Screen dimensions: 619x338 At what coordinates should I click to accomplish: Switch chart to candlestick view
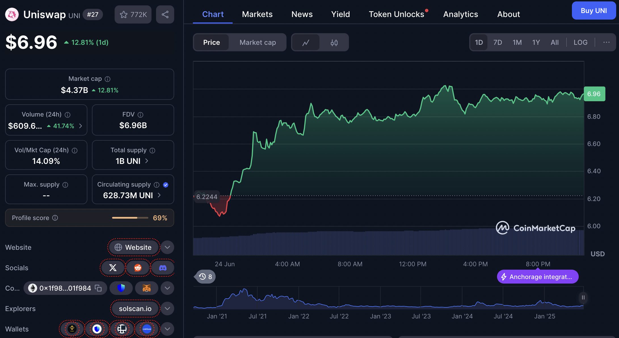tap(334, 43)
